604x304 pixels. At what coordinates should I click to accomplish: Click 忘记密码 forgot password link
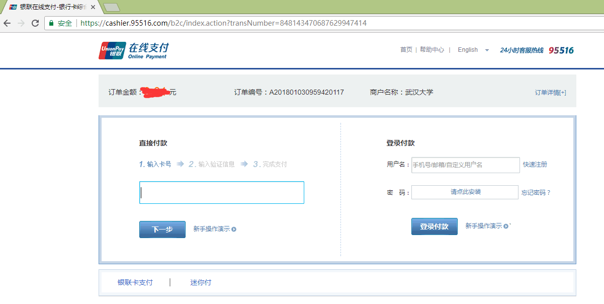tap(536, 192)
